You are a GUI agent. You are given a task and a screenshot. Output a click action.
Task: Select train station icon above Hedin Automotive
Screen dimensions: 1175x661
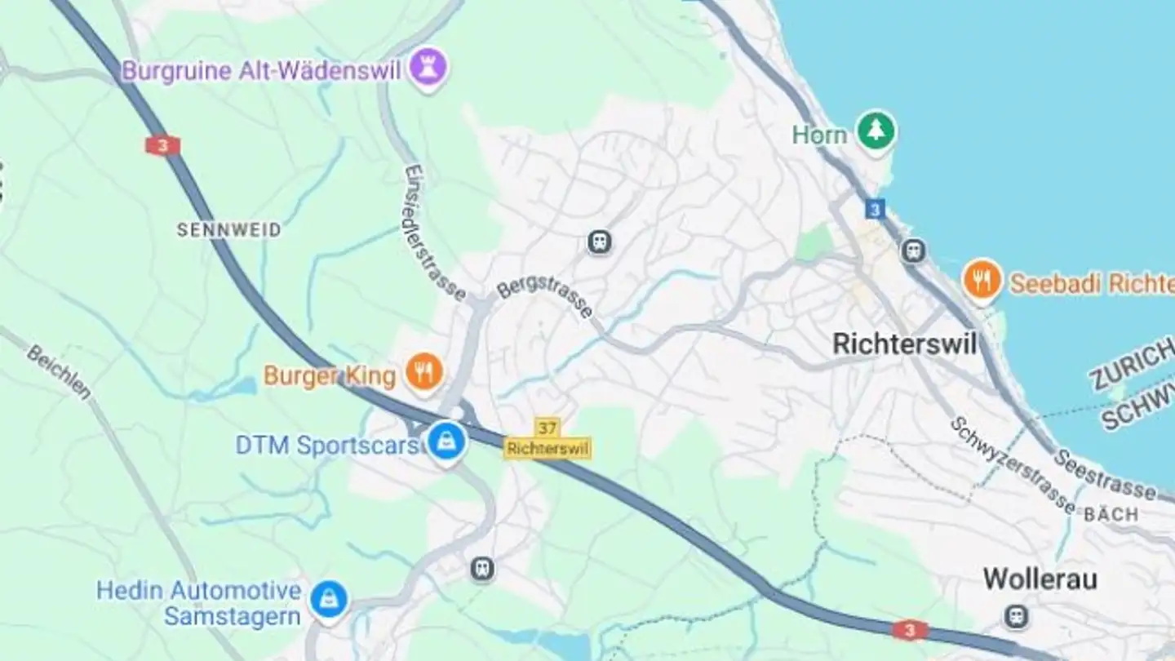(482, 568)
